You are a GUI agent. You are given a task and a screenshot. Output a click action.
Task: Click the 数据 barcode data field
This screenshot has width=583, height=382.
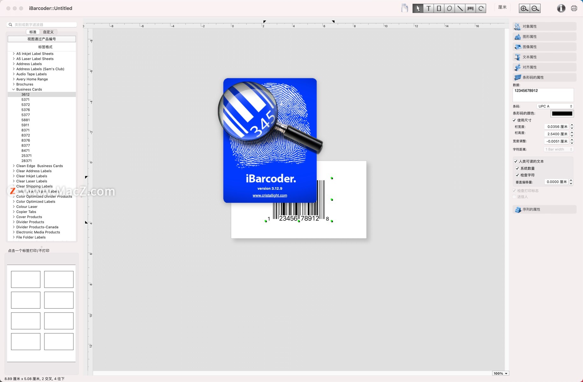click(543, 95)
